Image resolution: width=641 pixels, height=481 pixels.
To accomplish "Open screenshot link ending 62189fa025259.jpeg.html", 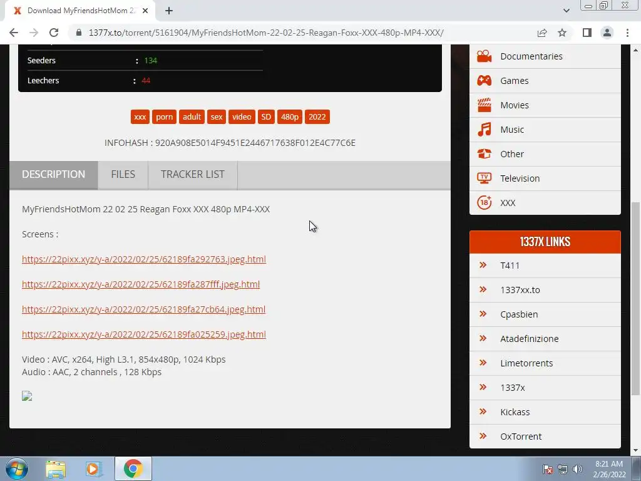I will [144, 334].
